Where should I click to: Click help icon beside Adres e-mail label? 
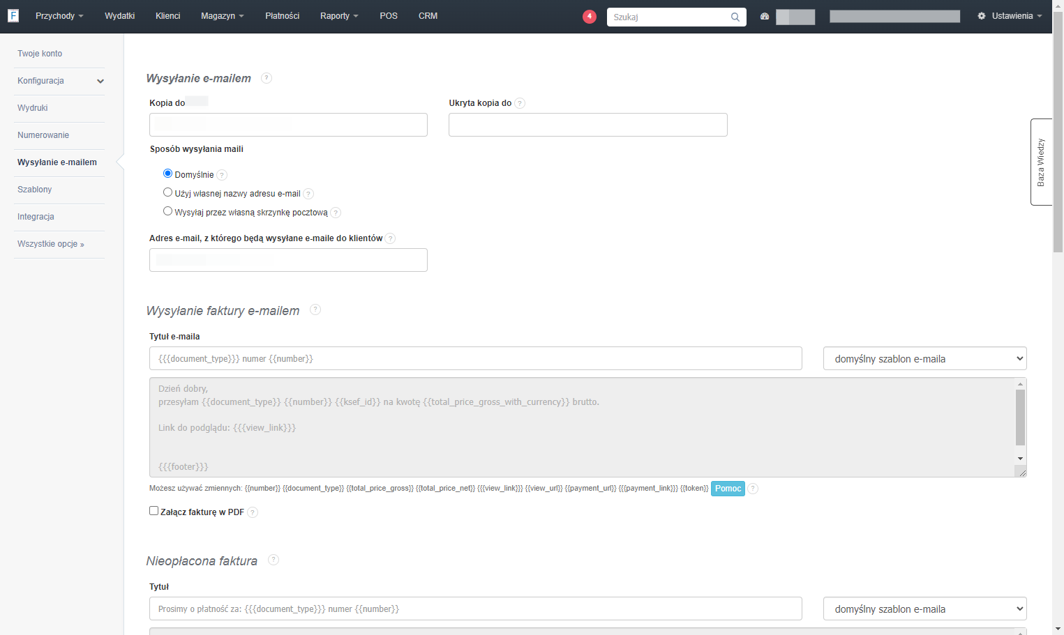(390, 238)
